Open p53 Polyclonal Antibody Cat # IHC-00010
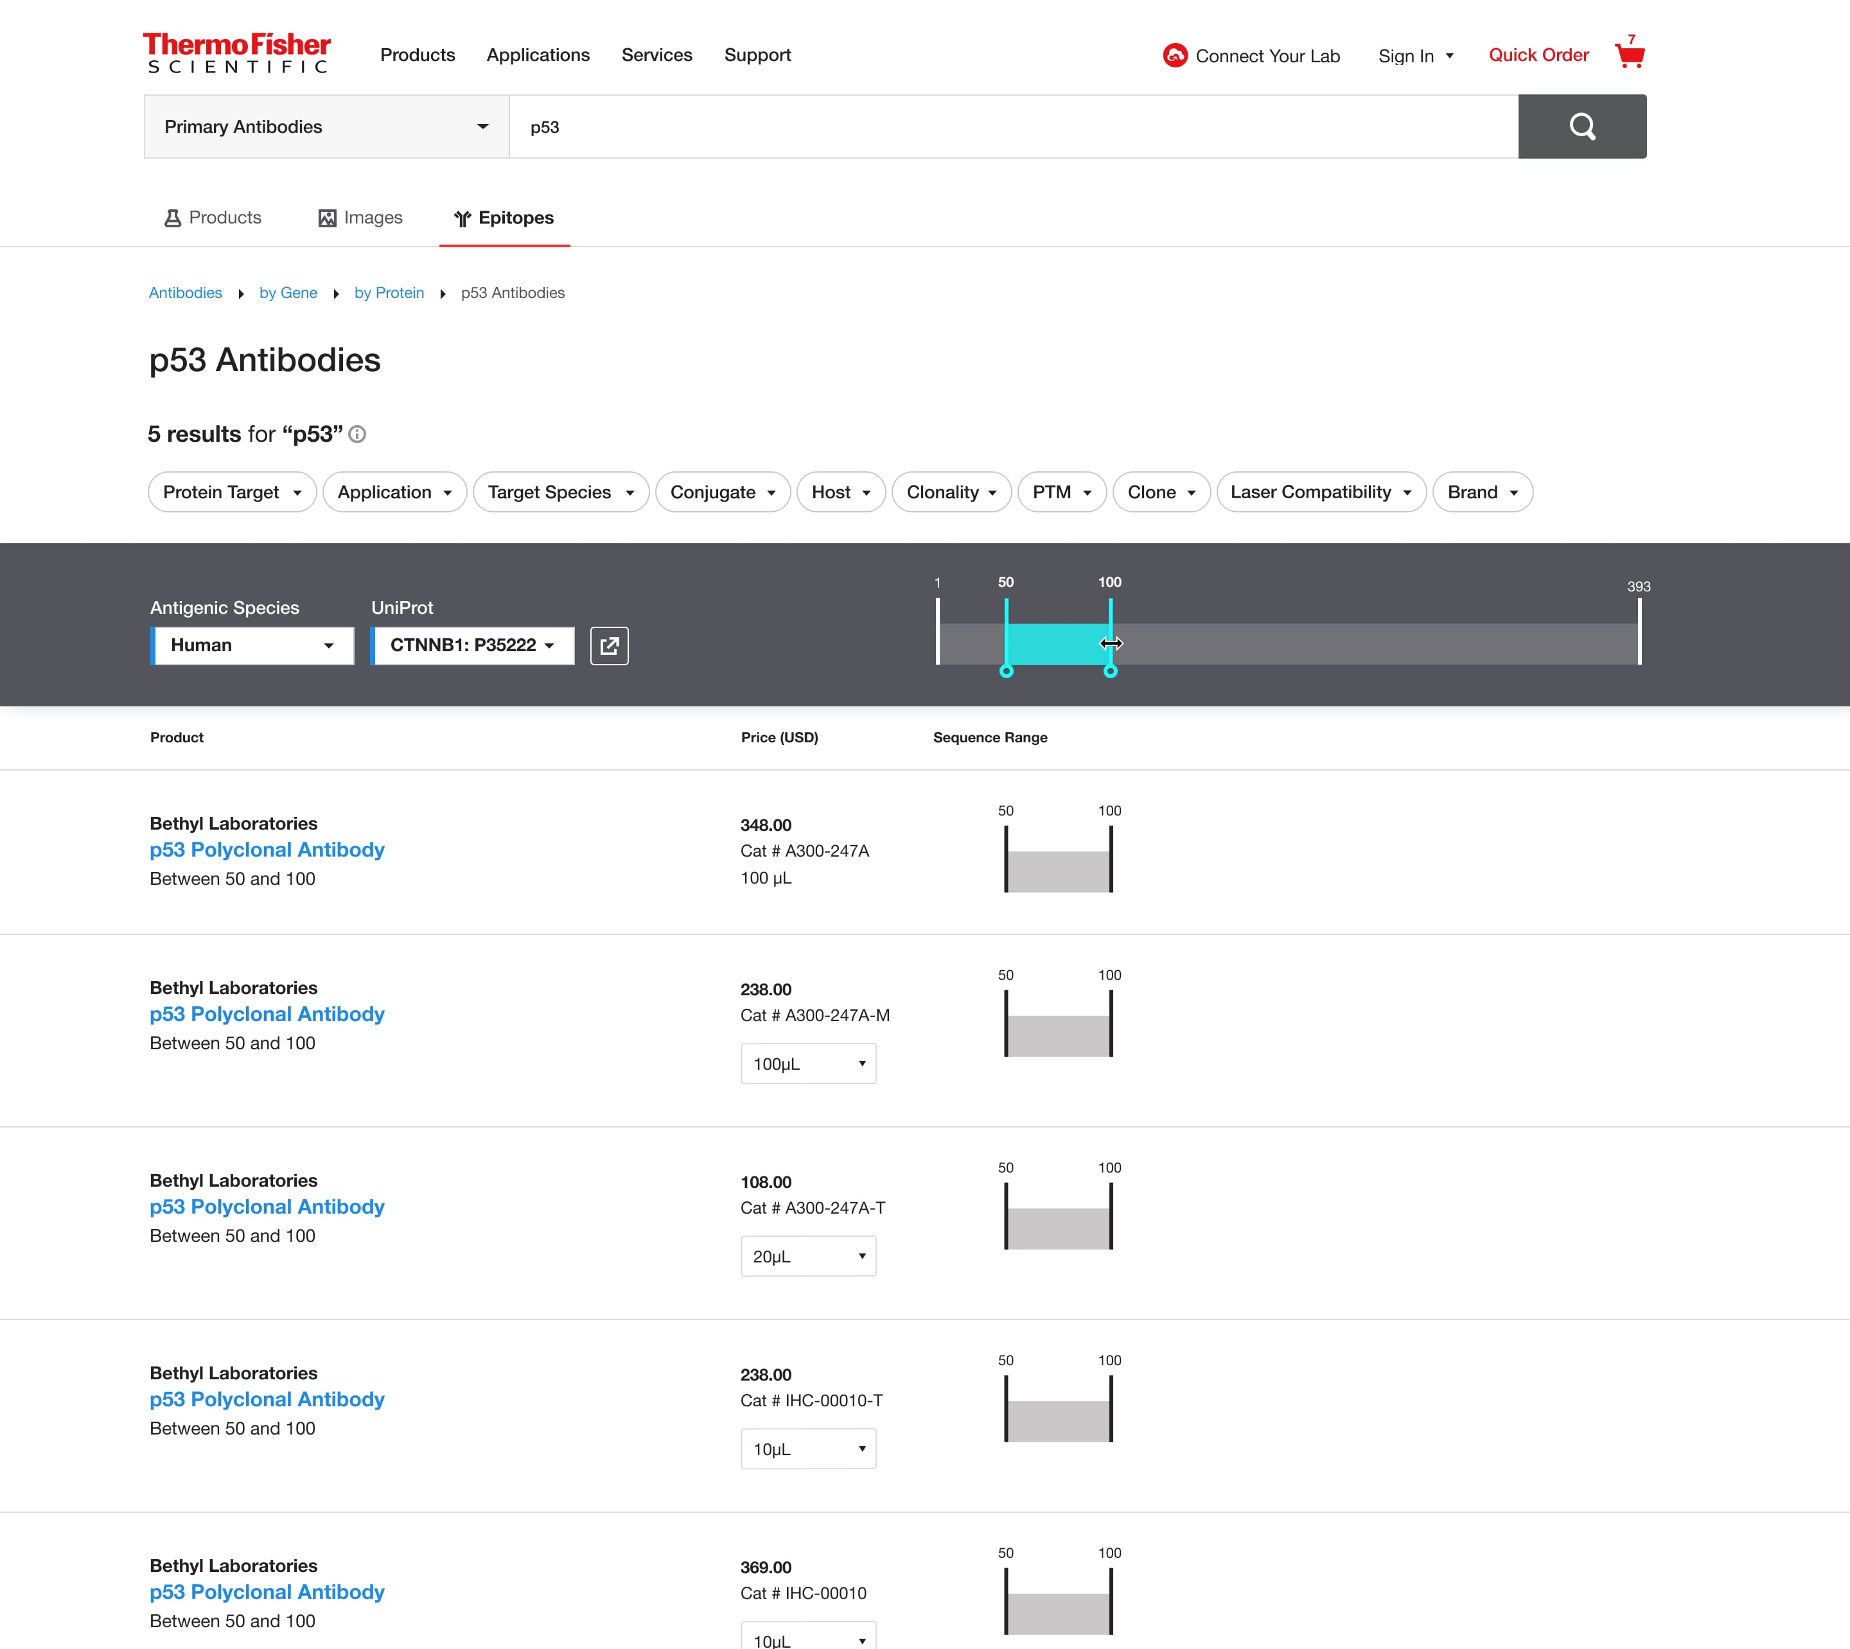 267,1592
